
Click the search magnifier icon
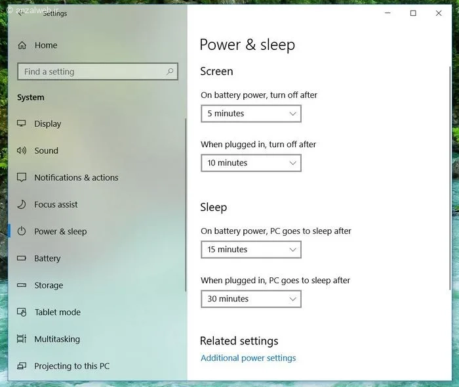(x=170, y=72)
